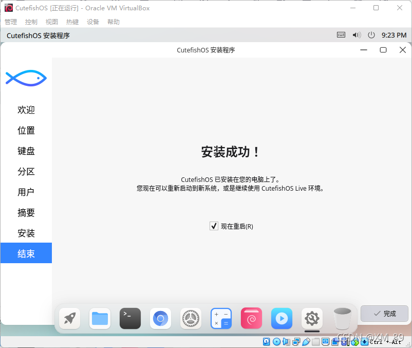Click VirtualBox shared folders status icon
This screenshot has width=412, height=348.
[x=315, y=342]
